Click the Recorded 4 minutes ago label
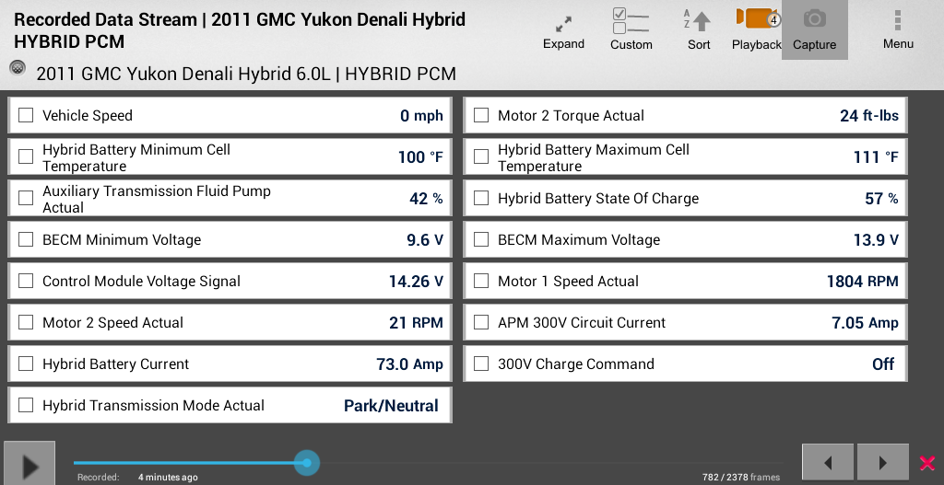Image resolution: width=944 pixels, height=485 pixels. [137, 478]
